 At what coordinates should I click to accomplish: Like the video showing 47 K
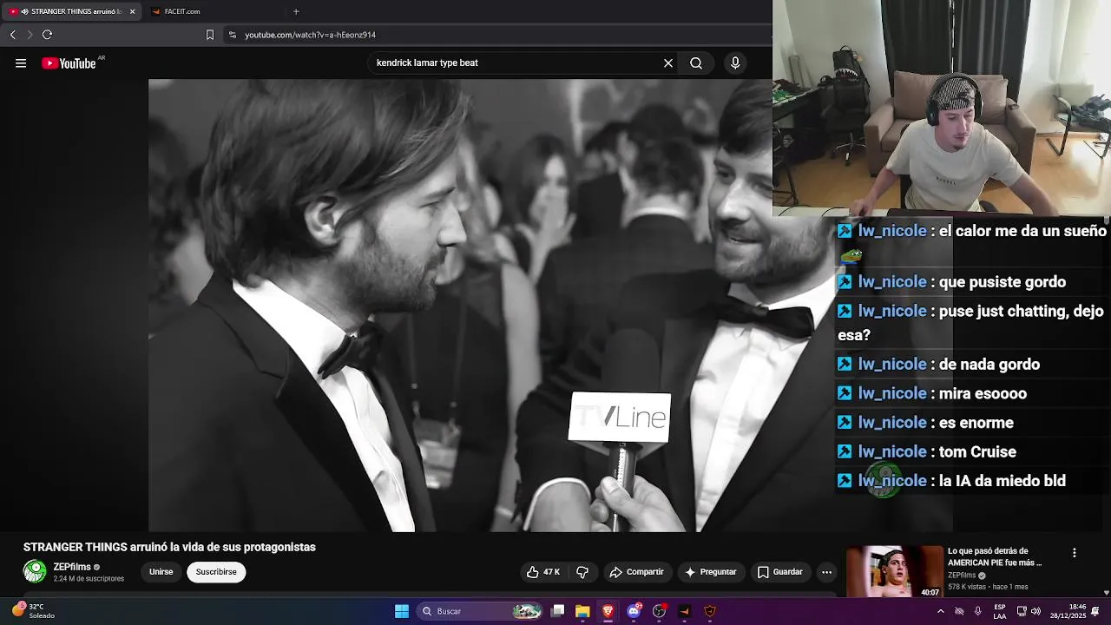[x=543, y=572]
